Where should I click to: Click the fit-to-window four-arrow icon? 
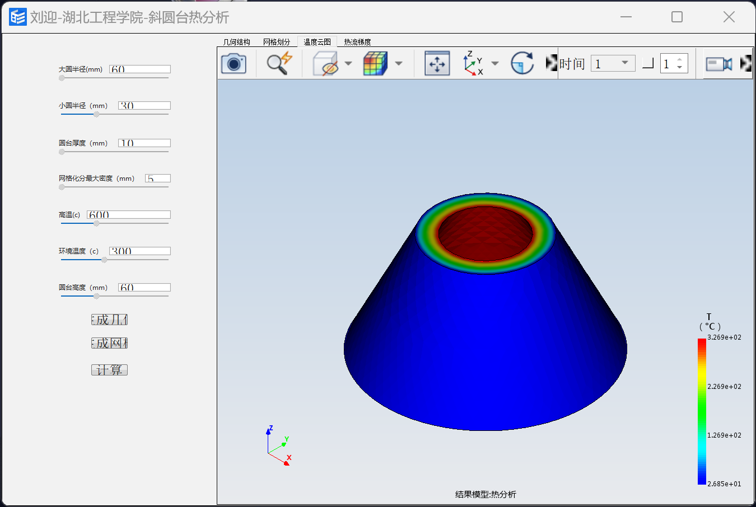(437, 63)
